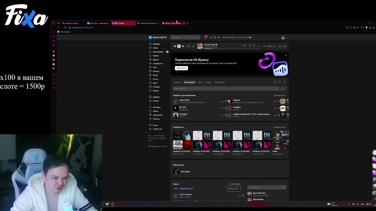This screenshot has width=376, height=211.
Task: Toggle broadcast music to status icon
Action: click(x=280, y=46)
